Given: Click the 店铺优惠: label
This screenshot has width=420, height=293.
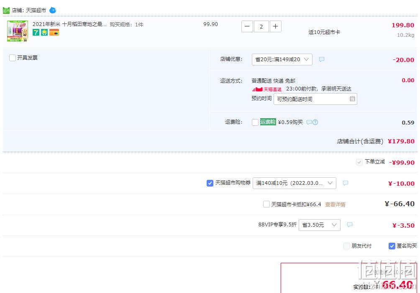Looking at the screenshot, I should point(231,59).
